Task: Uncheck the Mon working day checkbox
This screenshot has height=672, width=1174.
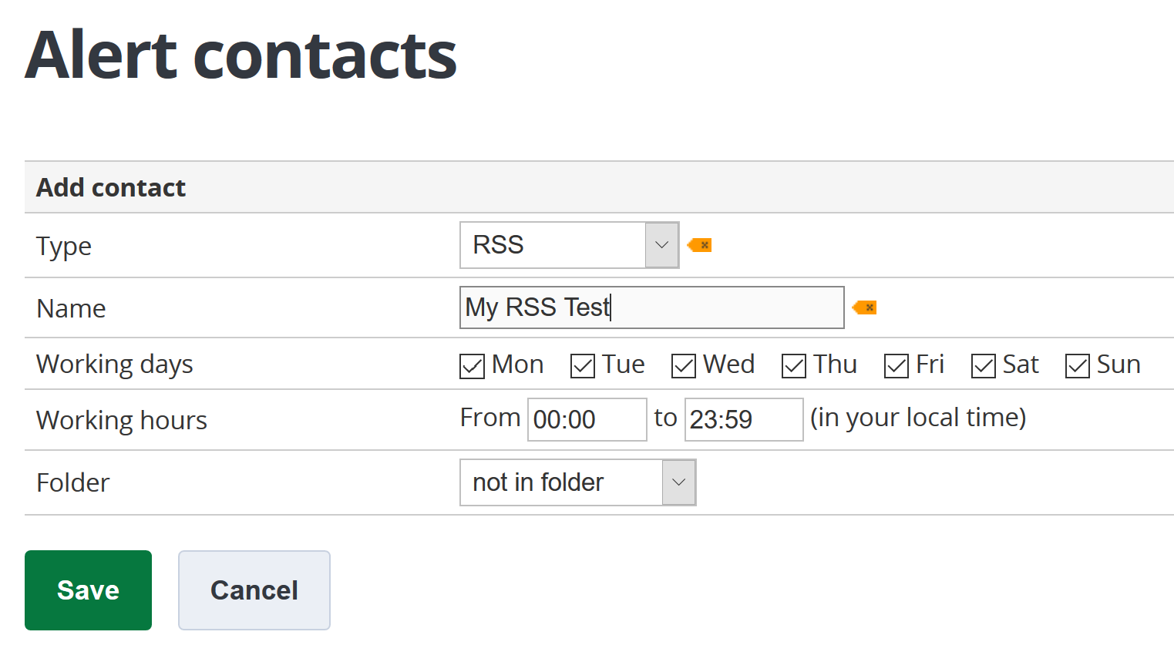Action: (x=472, y=366)
